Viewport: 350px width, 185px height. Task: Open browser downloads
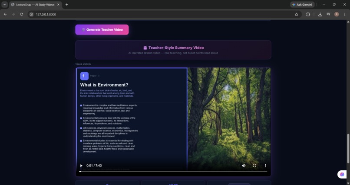(320, 14)
